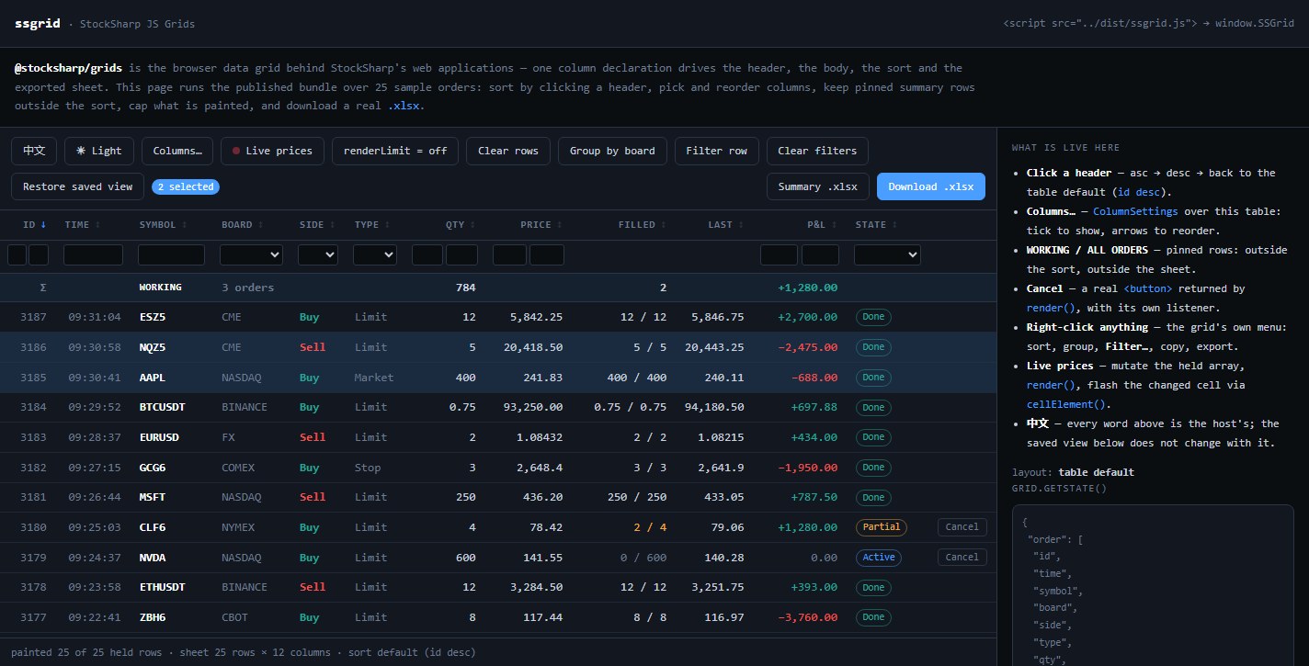Click the SYMBOL filter input field
This screenshot has width=1309, height=666.
click(171, 254)
